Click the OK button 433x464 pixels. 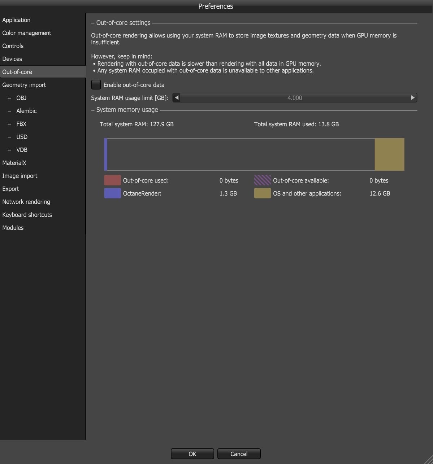(192, 454)
